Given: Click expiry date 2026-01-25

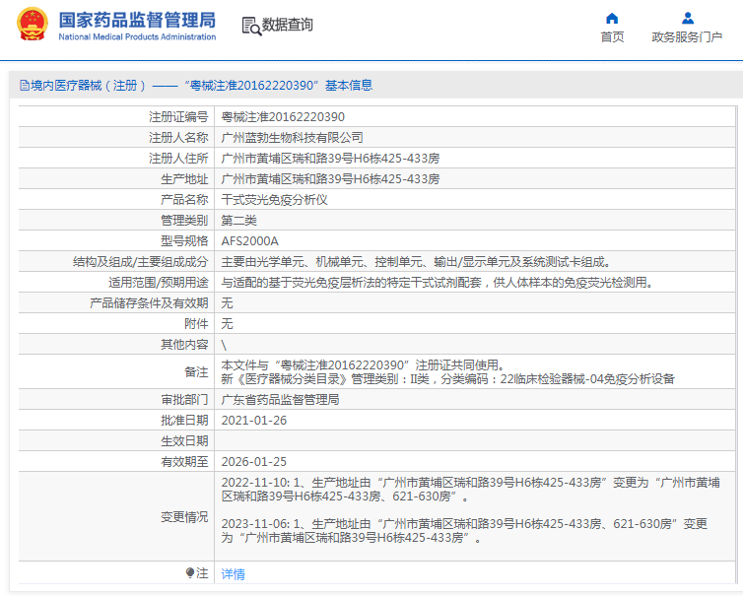Looking at the screenshot, I should (x=254, y=462).
